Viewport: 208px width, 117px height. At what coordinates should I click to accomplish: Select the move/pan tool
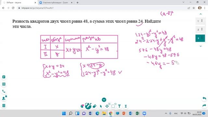tap(107, 106)
